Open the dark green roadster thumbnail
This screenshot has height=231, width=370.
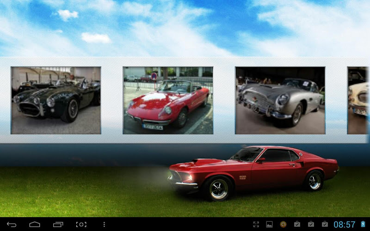coord(56,100)
